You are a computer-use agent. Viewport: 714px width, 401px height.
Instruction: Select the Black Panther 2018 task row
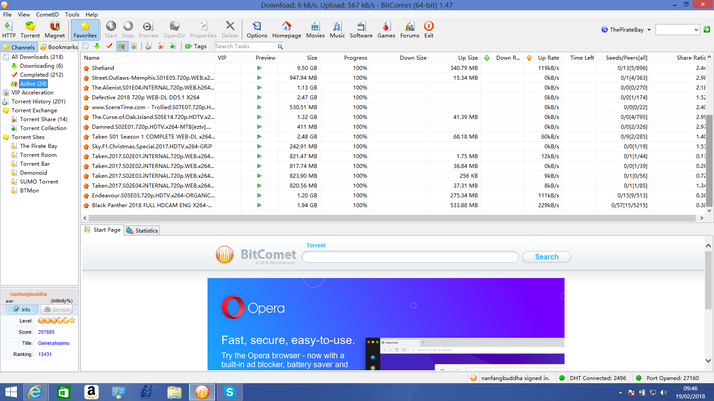click(x=393, y=205)
